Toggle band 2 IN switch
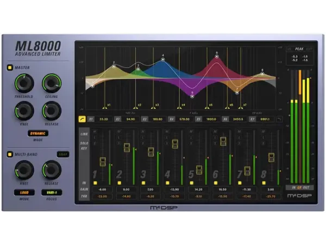 [119, 183]
